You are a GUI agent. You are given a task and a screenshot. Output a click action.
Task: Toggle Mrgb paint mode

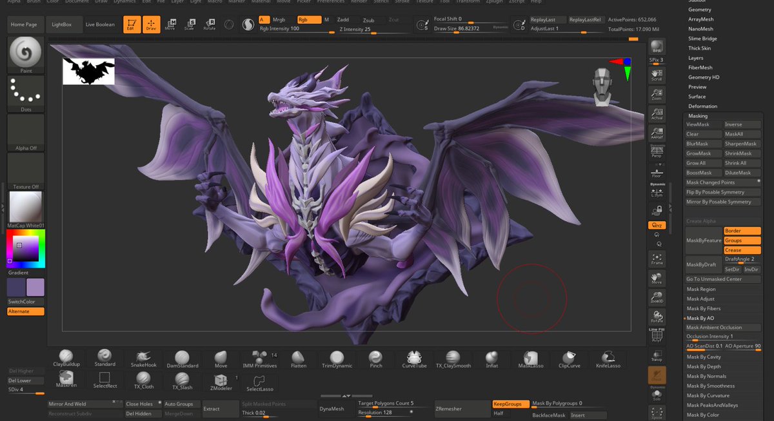tap(279, 20)
